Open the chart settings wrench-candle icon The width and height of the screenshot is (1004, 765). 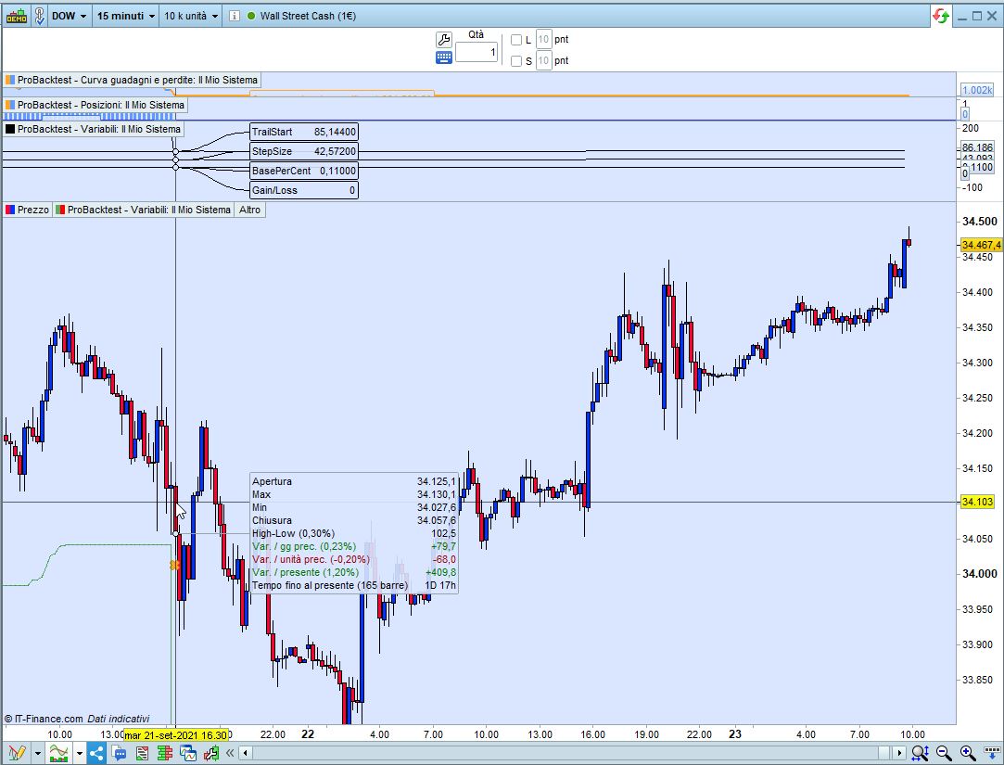tap(210, 753)
